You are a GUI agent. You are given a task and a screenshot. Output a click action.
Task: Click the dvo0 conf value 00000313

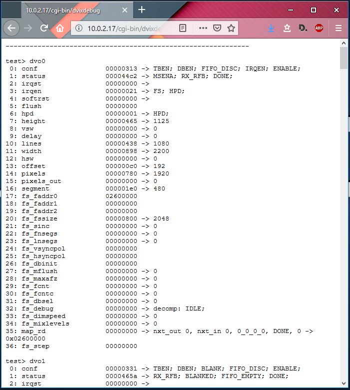(x=121, y=68)
